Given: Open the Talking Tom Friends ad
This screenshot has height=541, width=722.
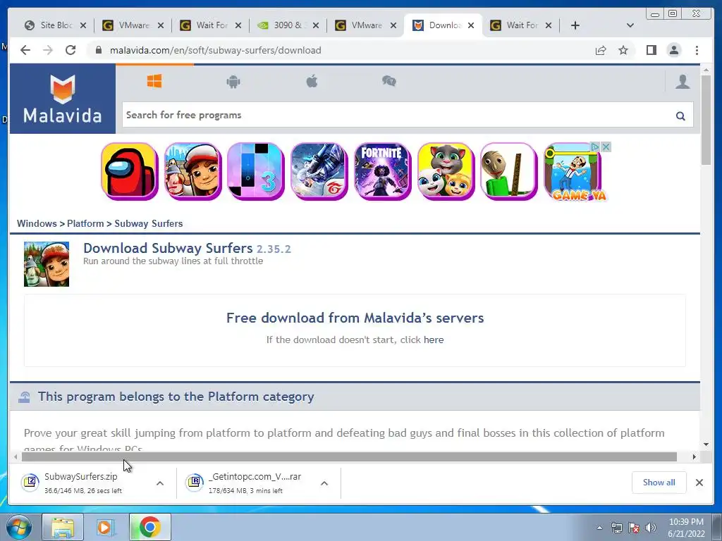Looking at the screenshot, I should (446, 171).
